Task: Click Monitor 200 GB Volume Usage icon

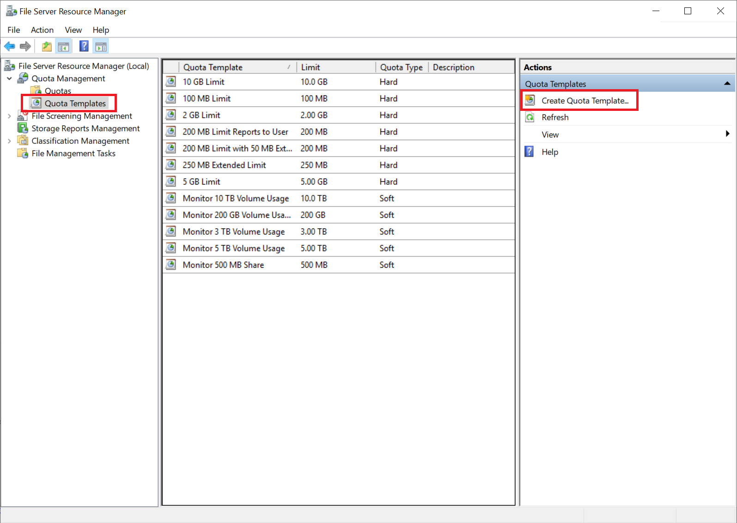Action: point(171,215)
